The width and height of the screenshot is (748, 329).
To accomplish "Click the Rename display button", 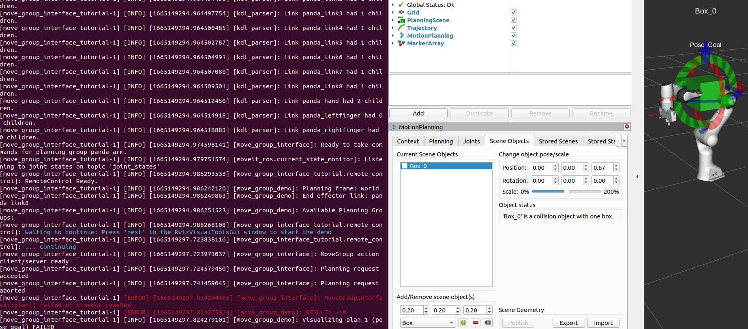I will (601, 113).
